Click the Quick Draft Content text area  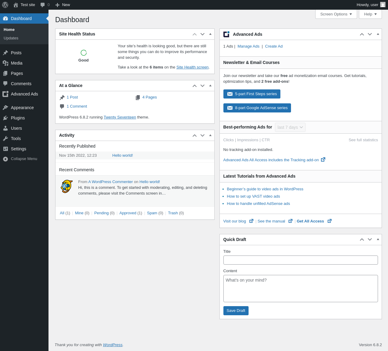(301, 289)
